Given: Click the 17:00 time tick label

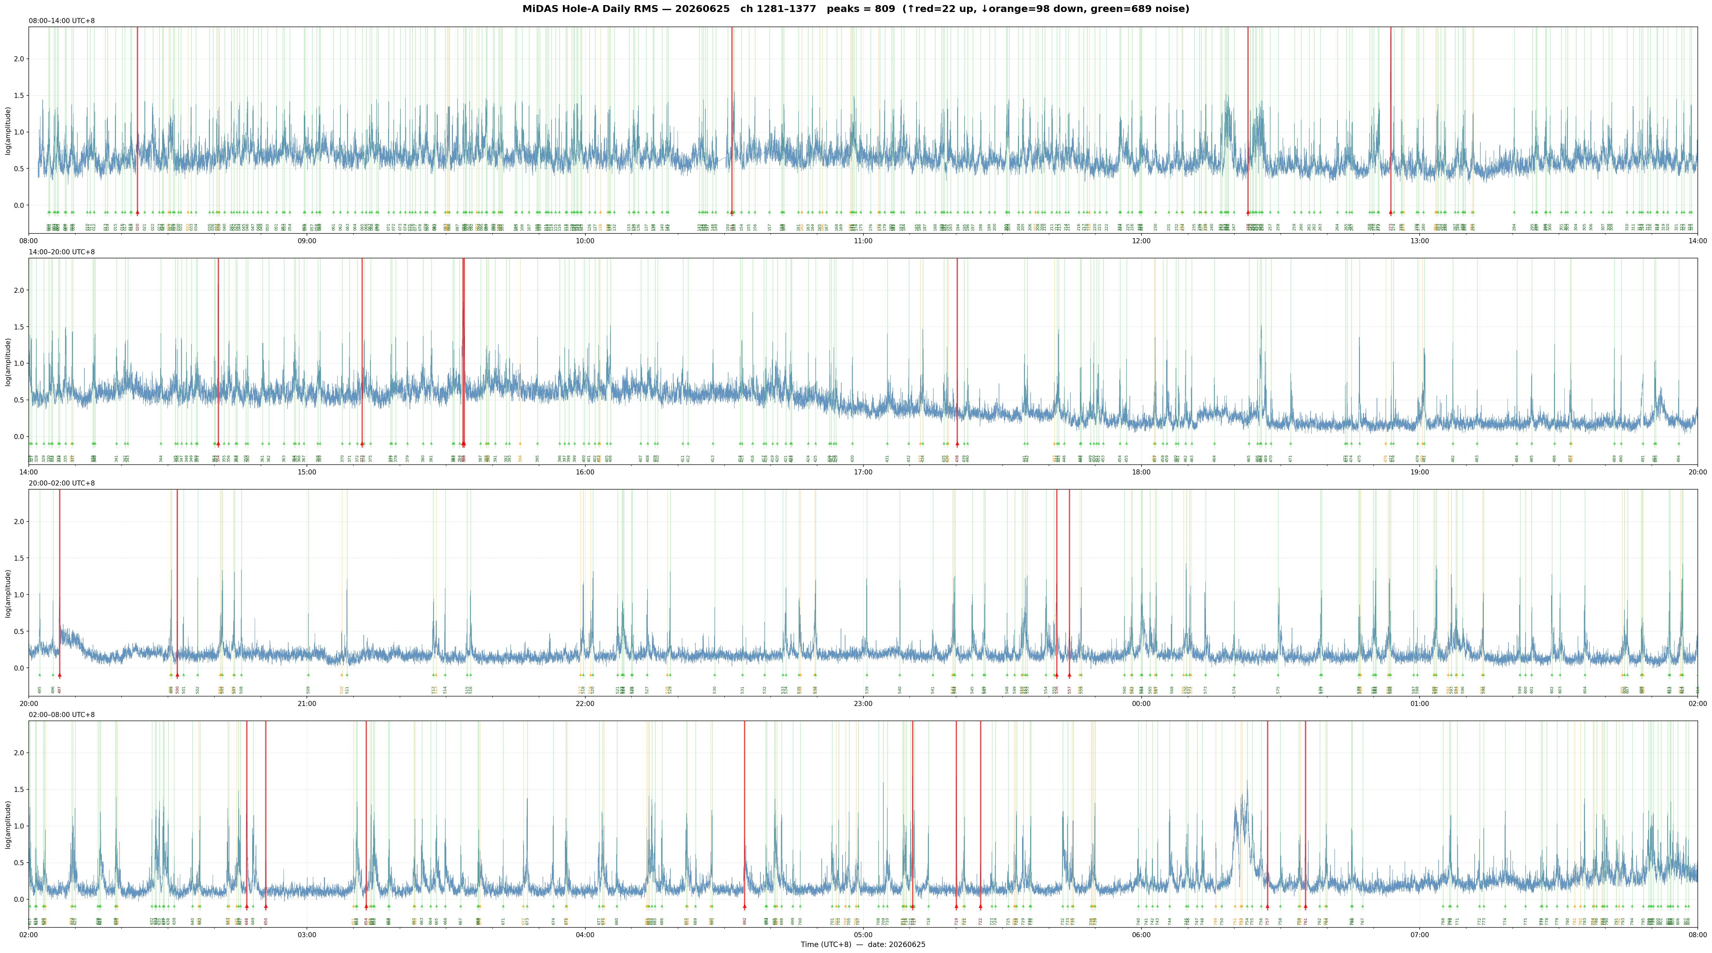Looking at the screenshot, I should pos(863,472).
